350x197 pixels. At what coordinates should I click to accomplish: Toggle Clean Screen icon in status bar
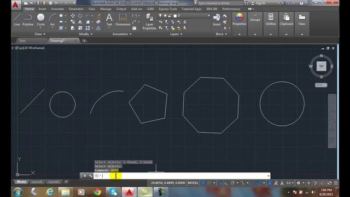(x=329, y=183)
